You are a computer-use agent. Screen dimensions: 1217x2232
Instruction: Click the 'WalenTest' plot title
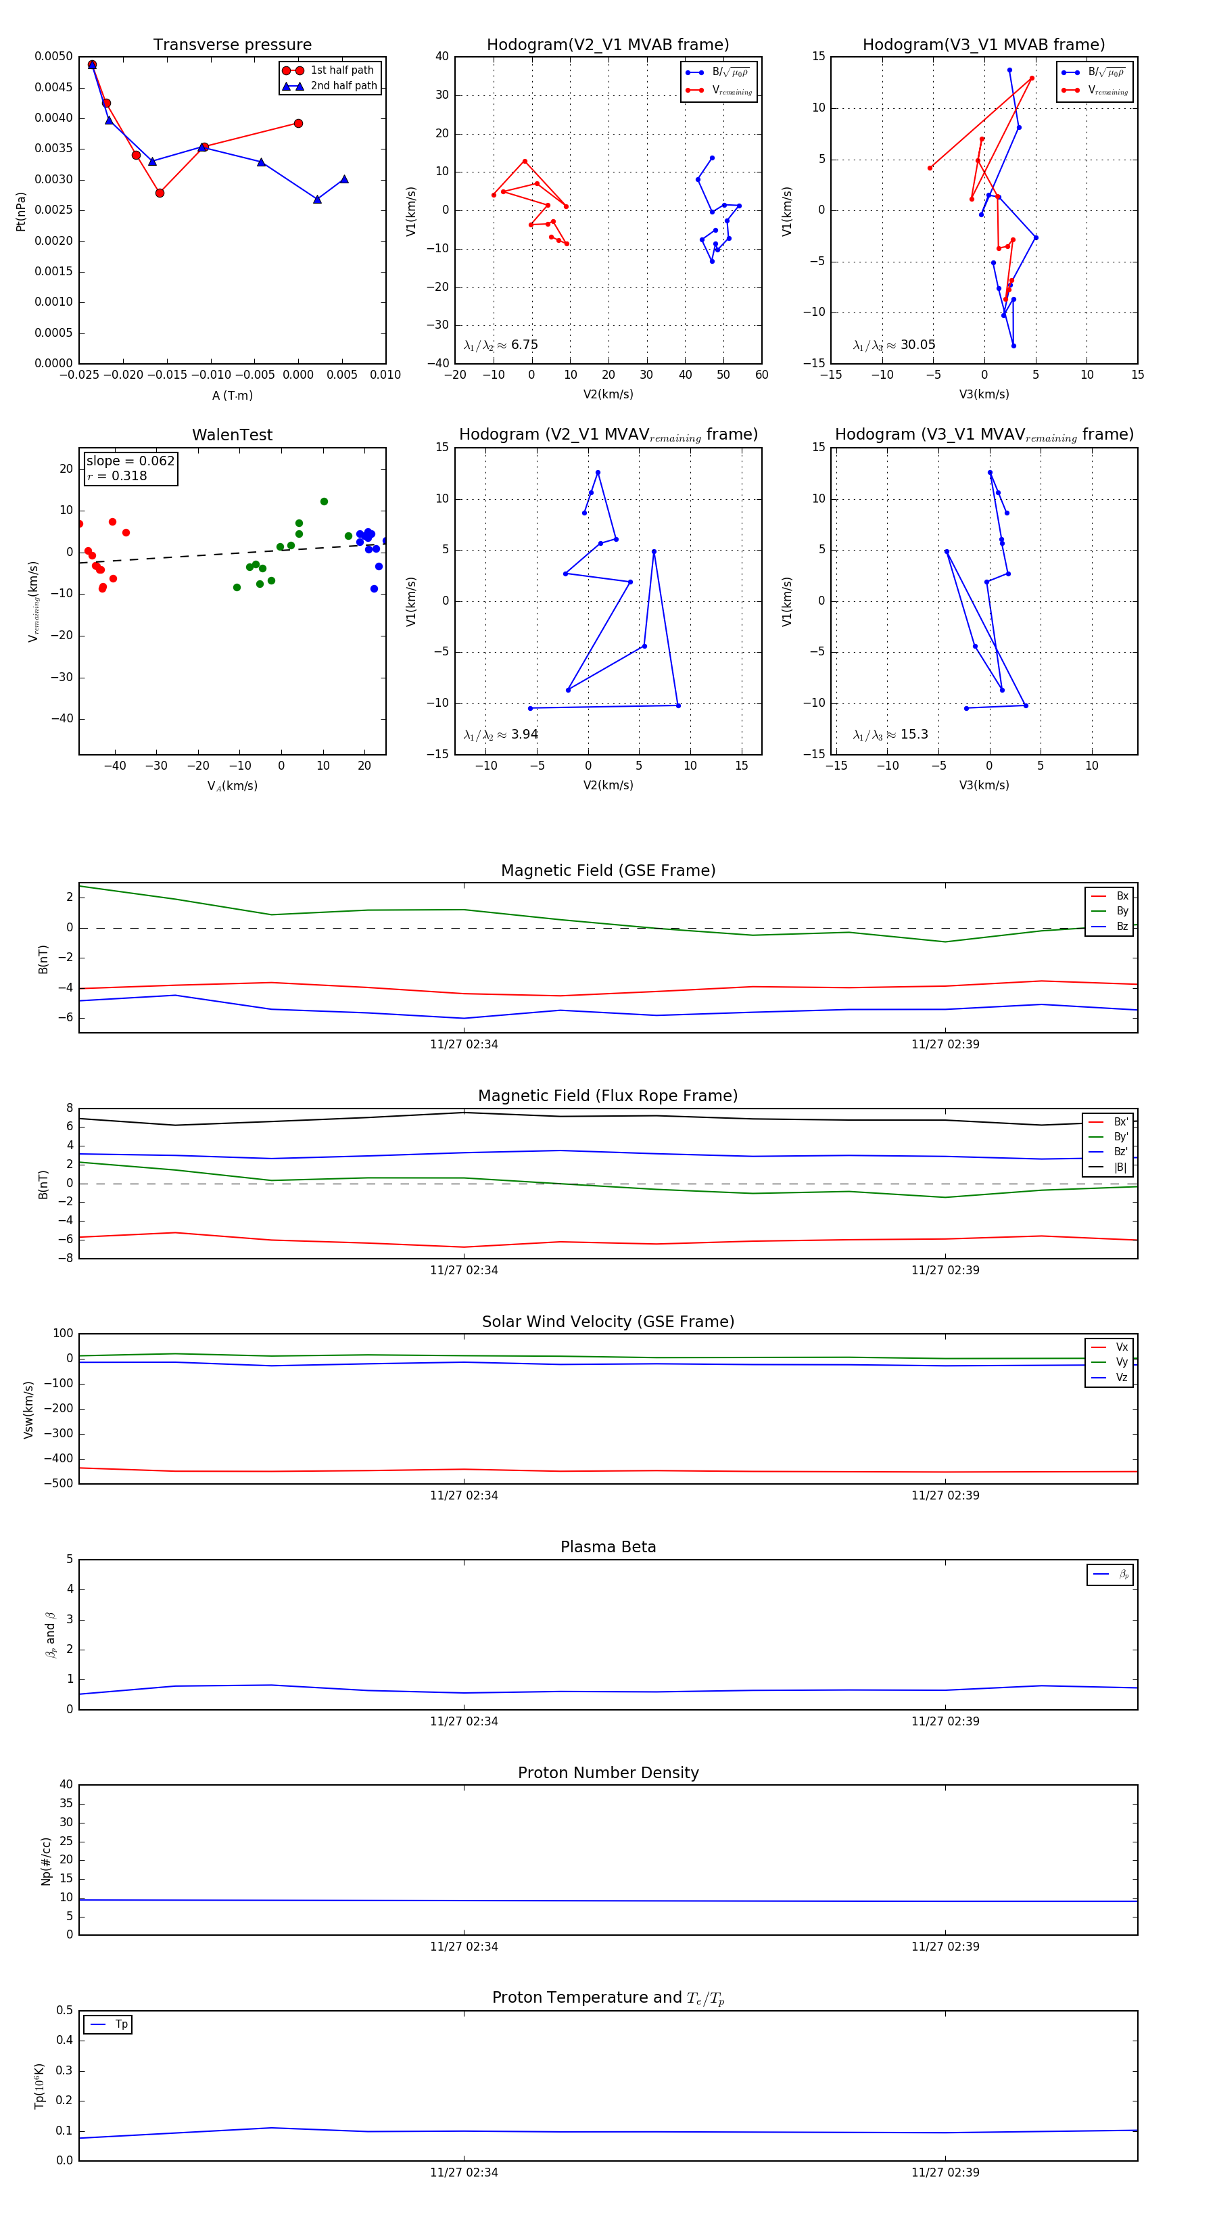tap(232, 435)
